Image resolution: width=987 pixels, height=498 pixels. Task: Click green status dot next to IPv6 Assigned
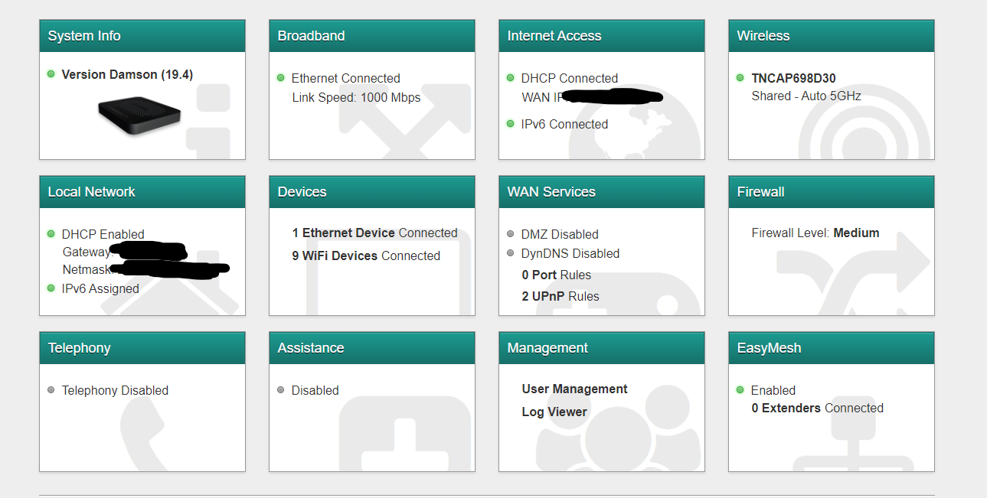pyautogui.click(x=51, y=288)
